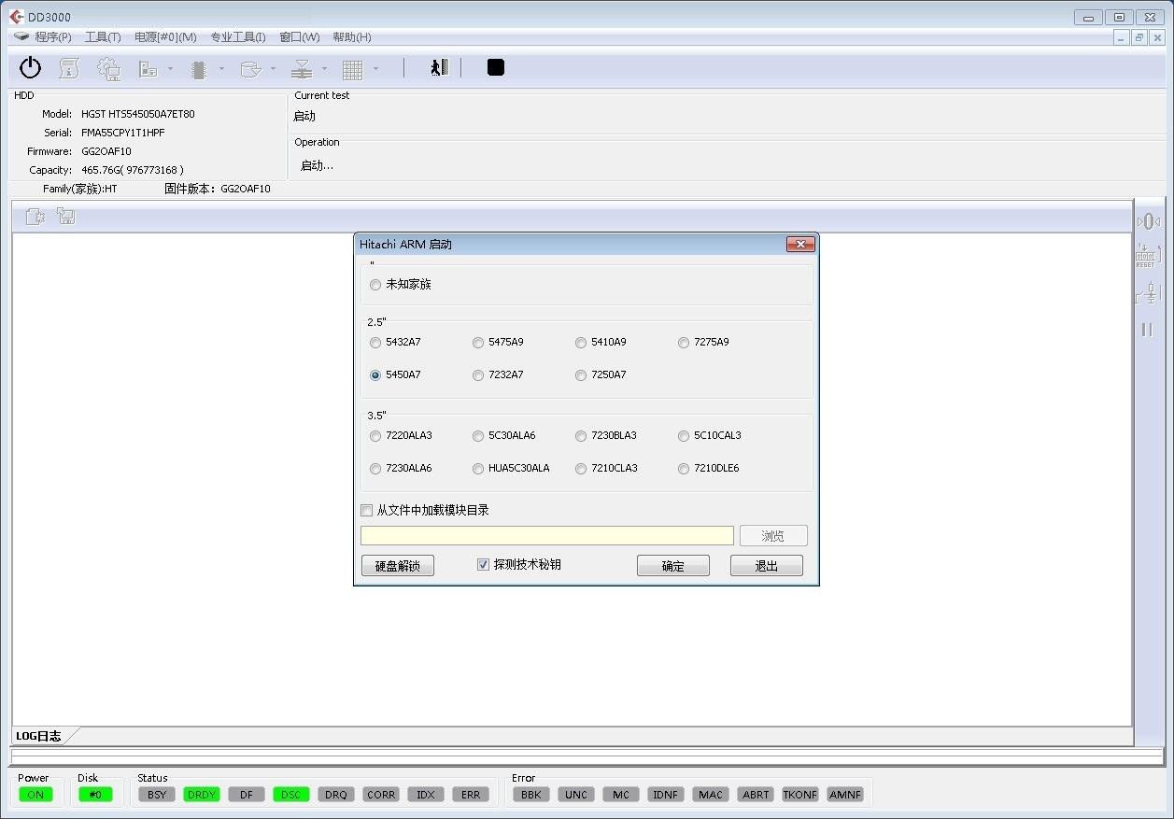
Task: Click the scroll document toolbar icon
Action: coord(69,68)
